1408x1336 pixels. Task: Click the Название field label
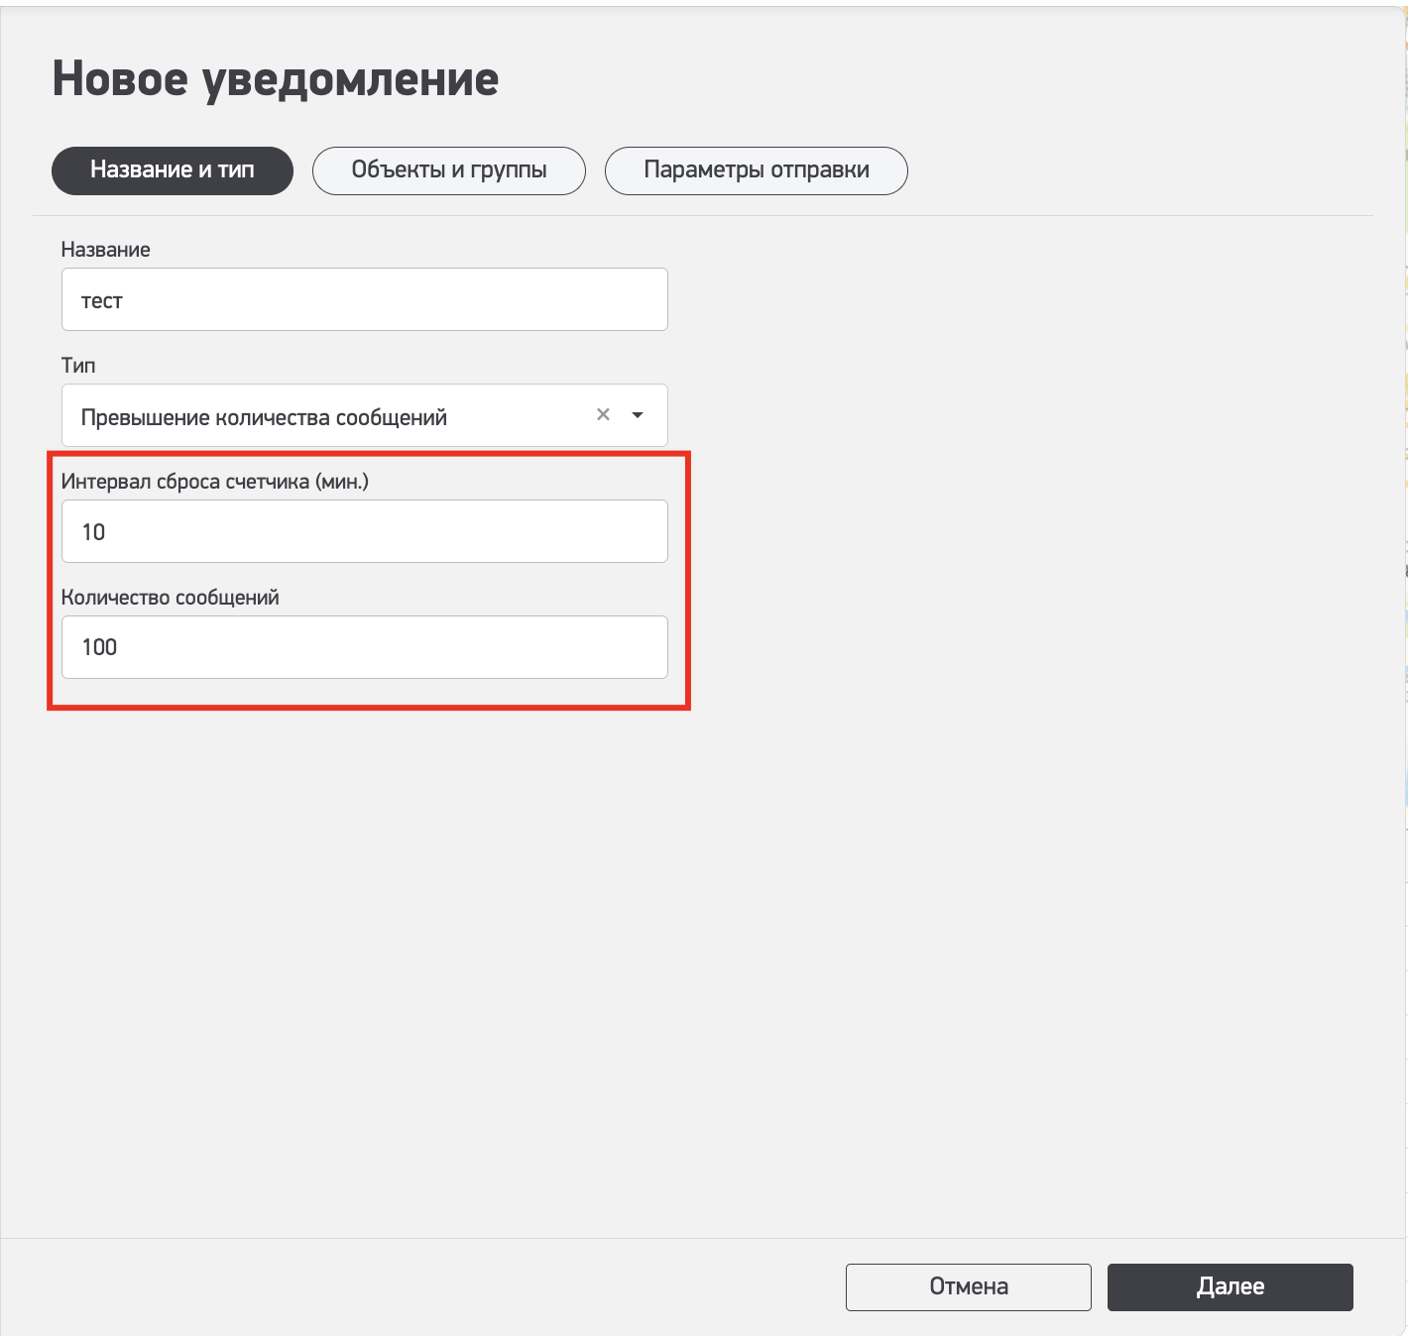pos(106,250)
